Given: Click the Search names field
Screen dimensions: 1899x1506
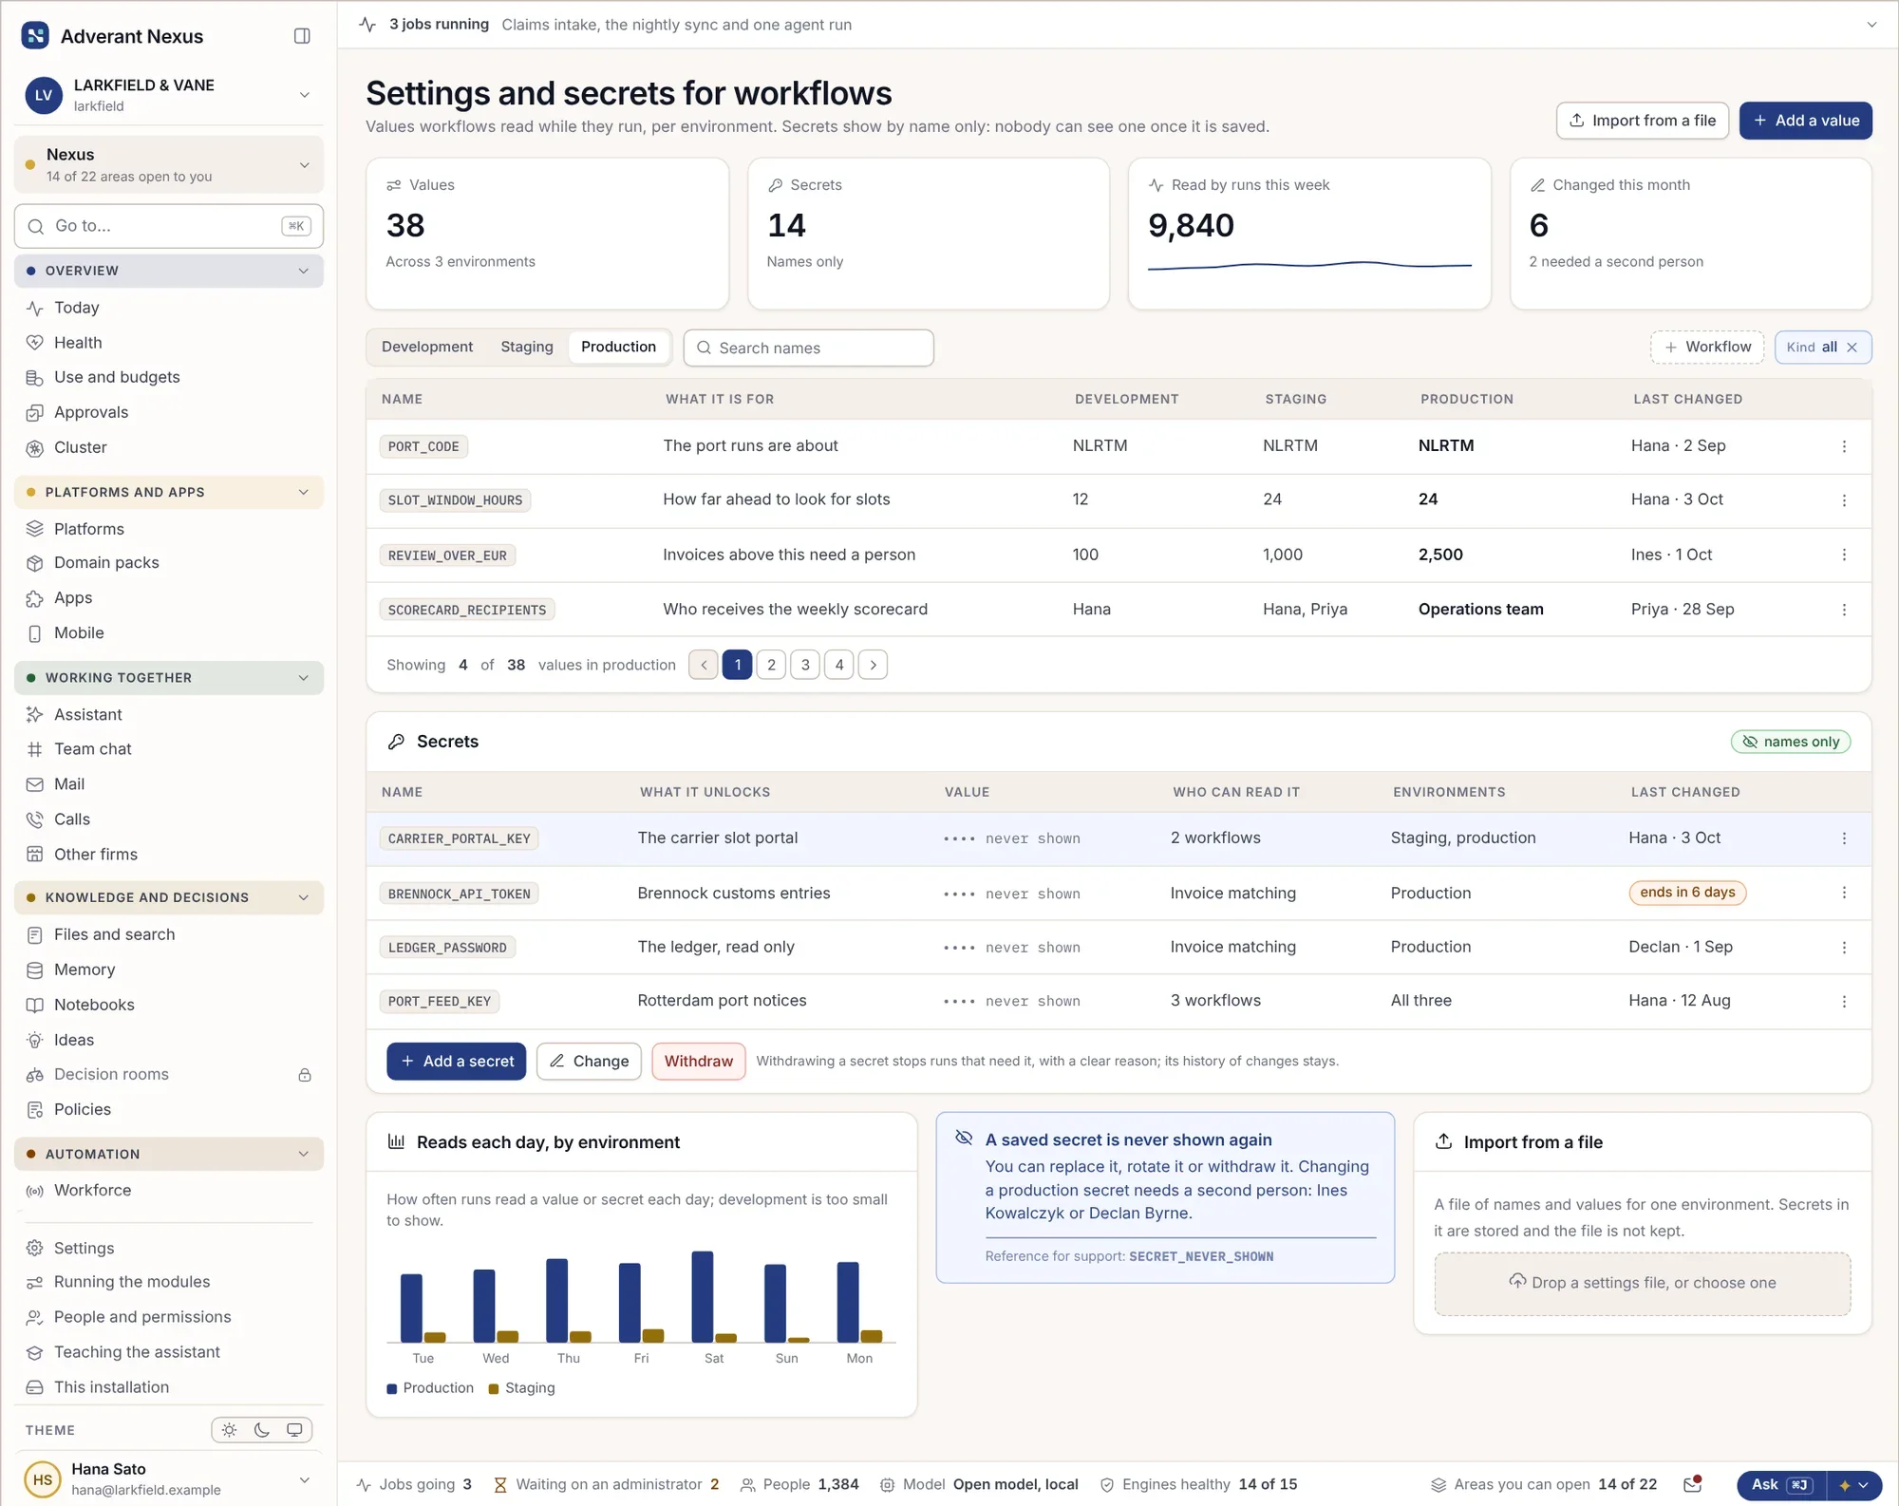Looking at the screenshot, I should coord(808,348).
